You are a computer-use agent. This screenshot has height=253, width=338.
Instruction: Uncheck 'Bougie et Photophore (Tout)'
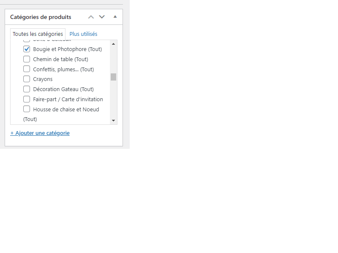pyautogui.click(x=27, y=49)
